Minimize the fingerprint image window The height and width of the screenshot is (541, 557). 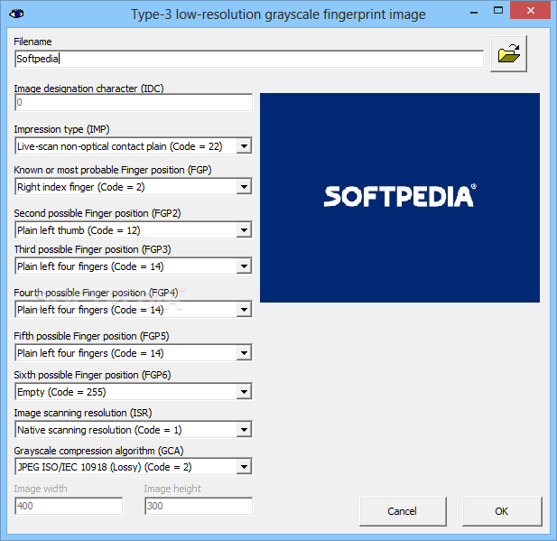[x=474, y=13]
